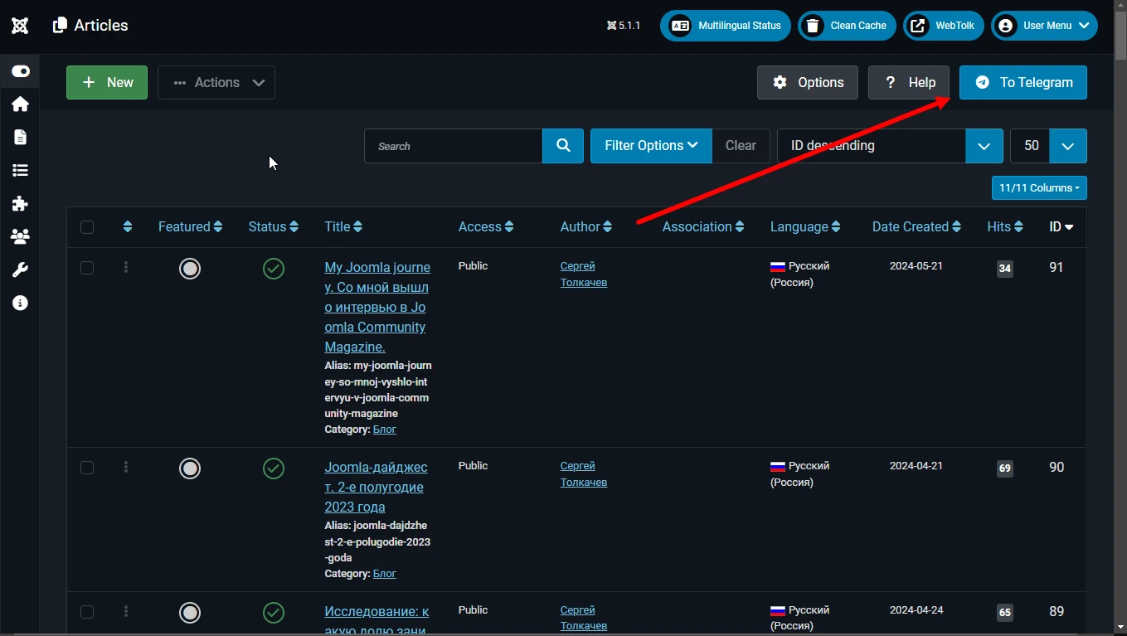1127x636 pixels.
Task: Sort by Access column header
Action: [x=486, y=226]
